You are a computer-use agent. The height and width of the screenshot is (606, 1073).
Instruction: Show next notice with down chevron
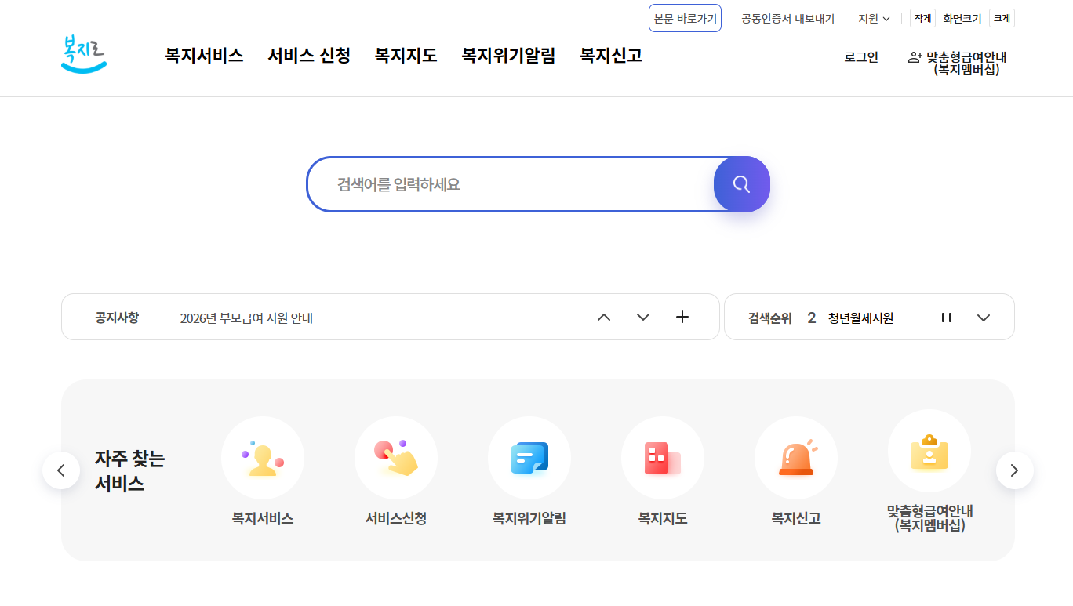[x=643, y=318]
